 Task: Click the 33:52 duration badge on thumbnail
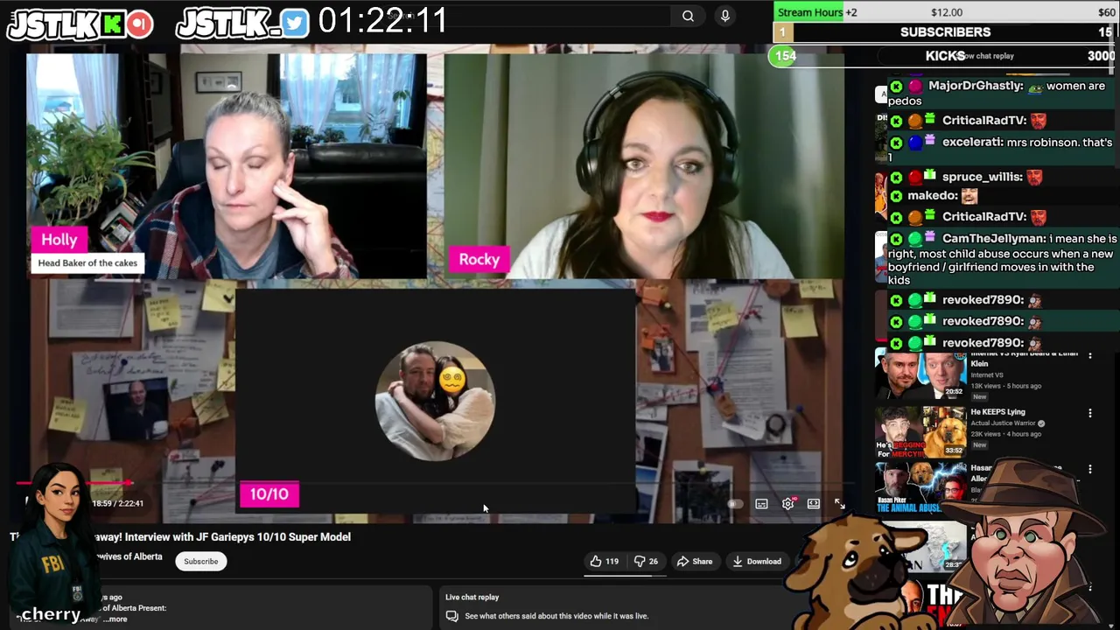[954, 451]
